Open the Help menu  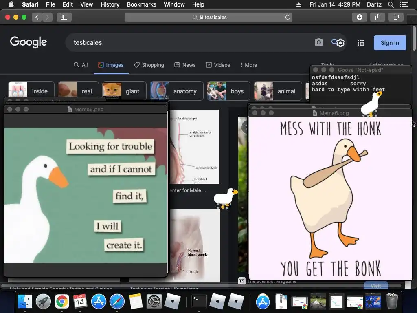tap(198, 4)
